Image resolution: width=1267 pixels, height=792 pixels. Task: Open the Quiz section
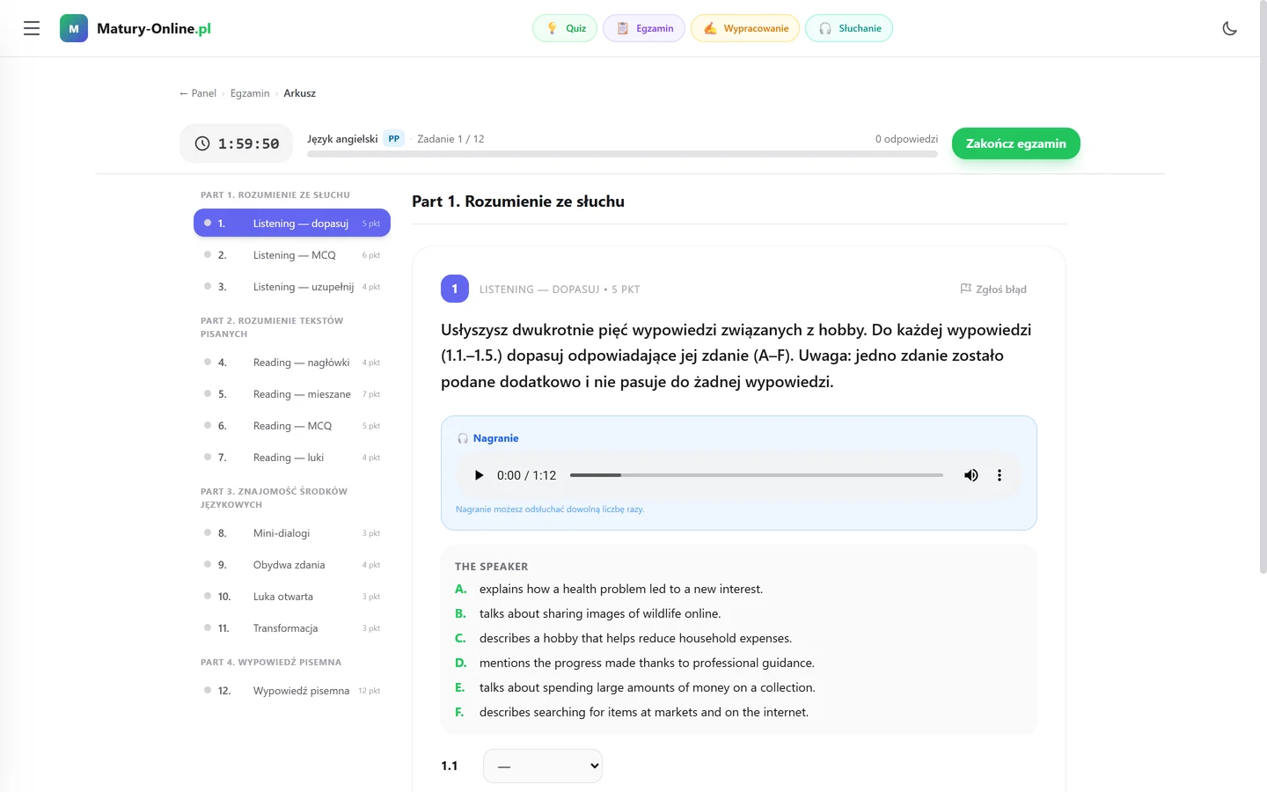pyautogui.click(x=565, y=28)
